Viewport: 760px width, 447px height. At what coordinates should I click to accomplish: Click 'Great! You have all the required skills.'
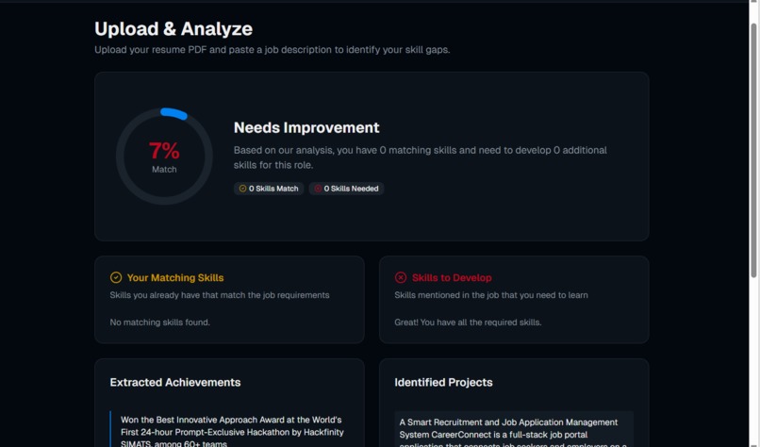pyautogui.click(x=468, y=323)
